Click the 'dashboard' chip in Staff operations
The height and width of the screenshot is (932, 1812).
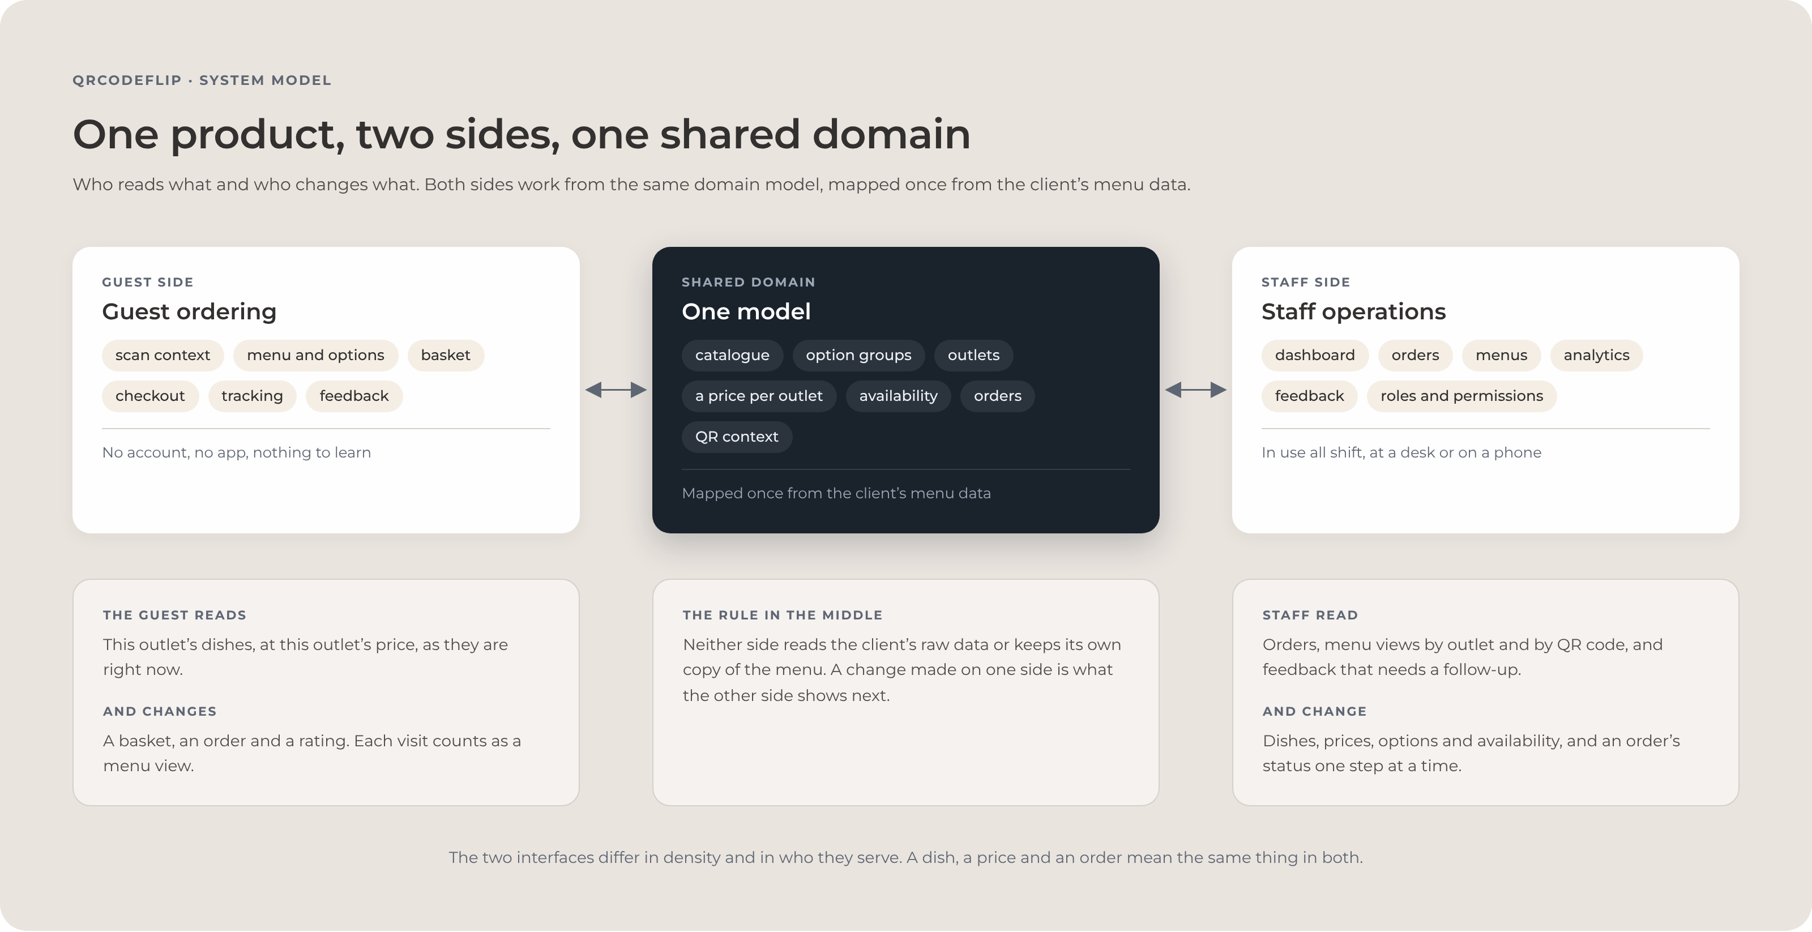(1315, 355)
